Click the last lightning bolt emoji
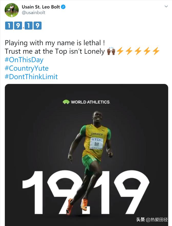Screen dimensions: 172x226 156,51
